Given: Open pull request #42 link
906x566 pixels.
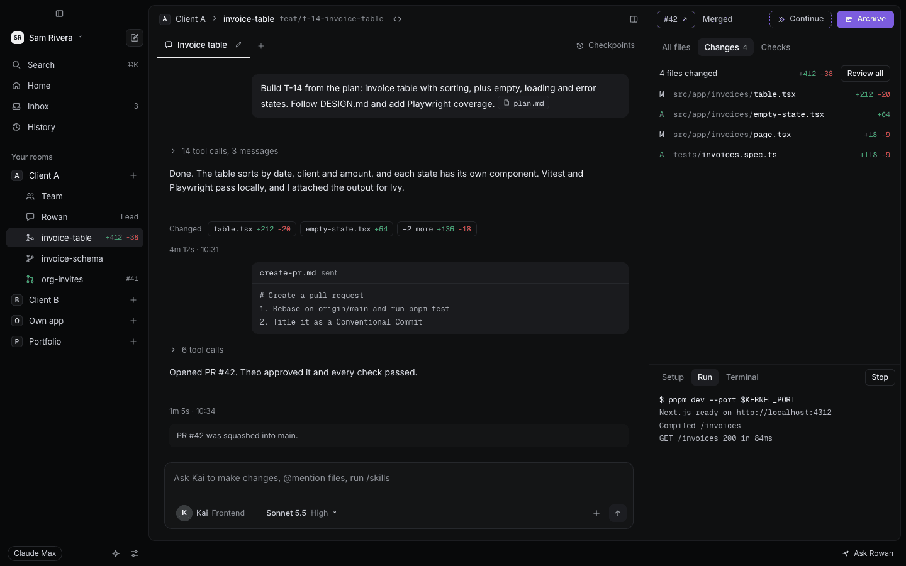Looking at the screenshot, I should (x=676, y=19).
